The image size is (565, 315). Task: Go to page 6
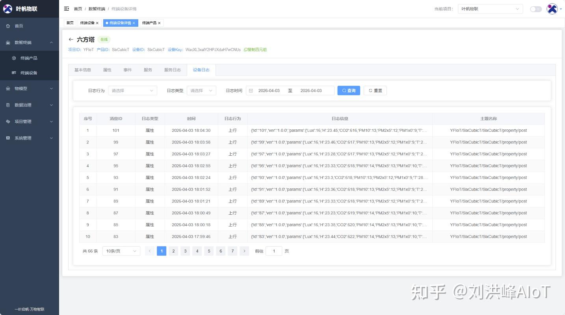(x=221, y=251)
